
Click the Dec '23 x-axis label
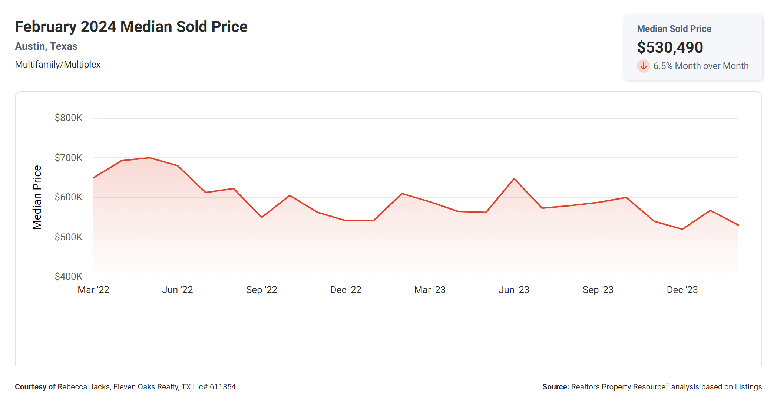(x=682, y=290)
